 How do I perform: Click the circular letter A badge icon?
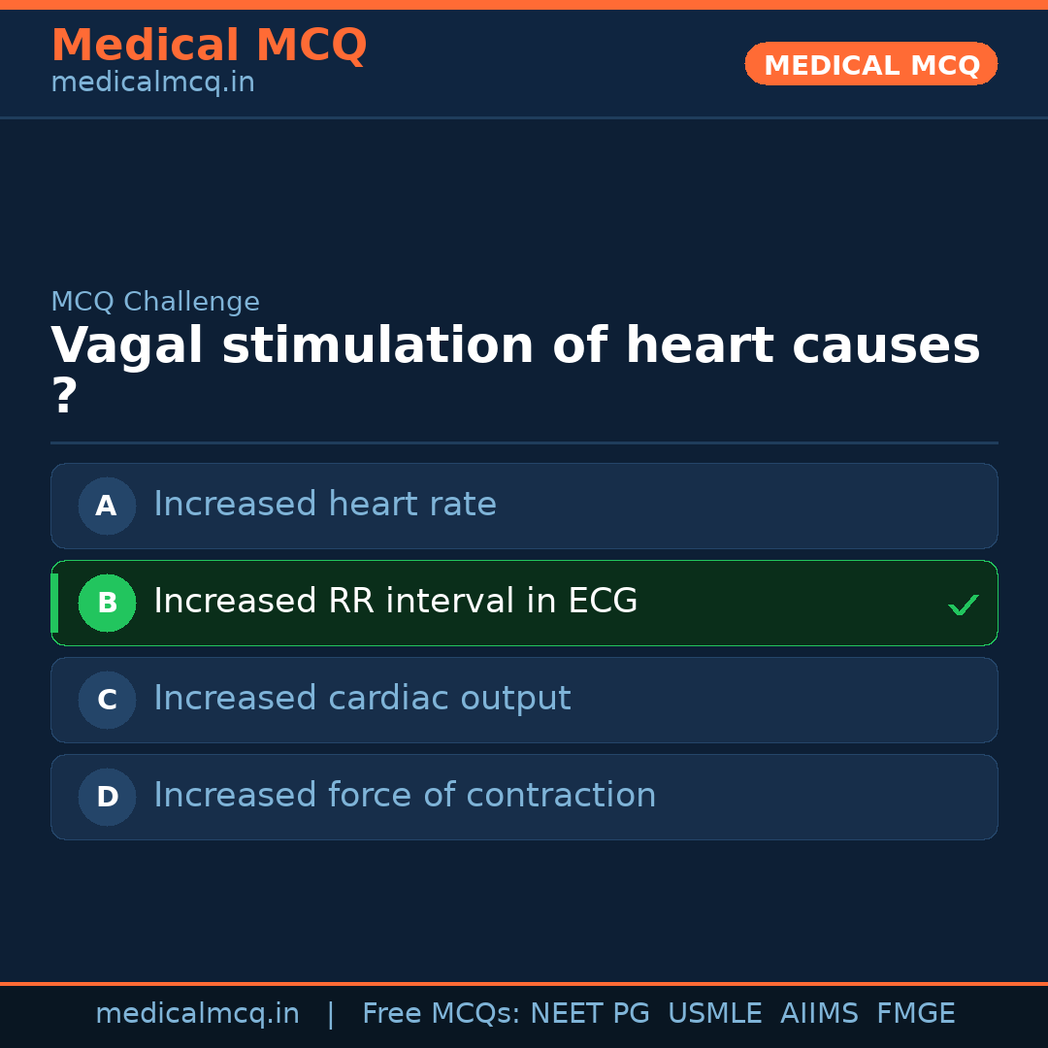tap(107, 506)
